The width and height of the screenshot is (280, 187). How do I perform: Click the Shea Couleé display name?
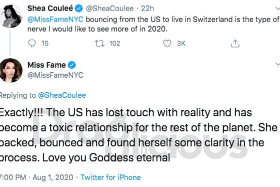(x=50, y=9)
